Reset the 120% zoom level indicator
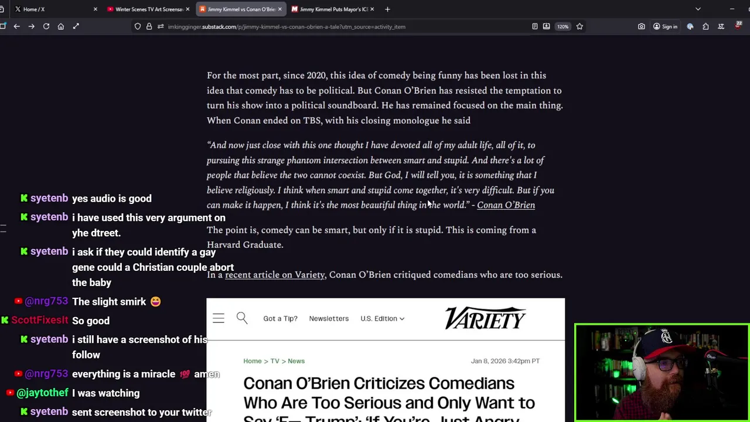The image size is (750, 422). (x=562, y=26)
